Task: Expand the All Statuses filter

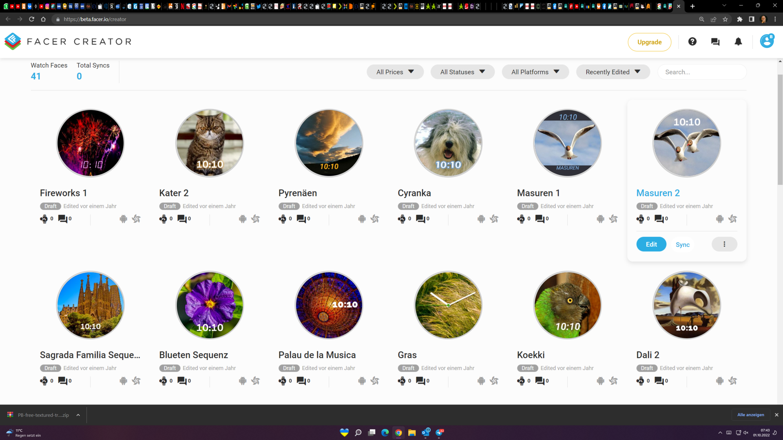Action: coord(462,72)
